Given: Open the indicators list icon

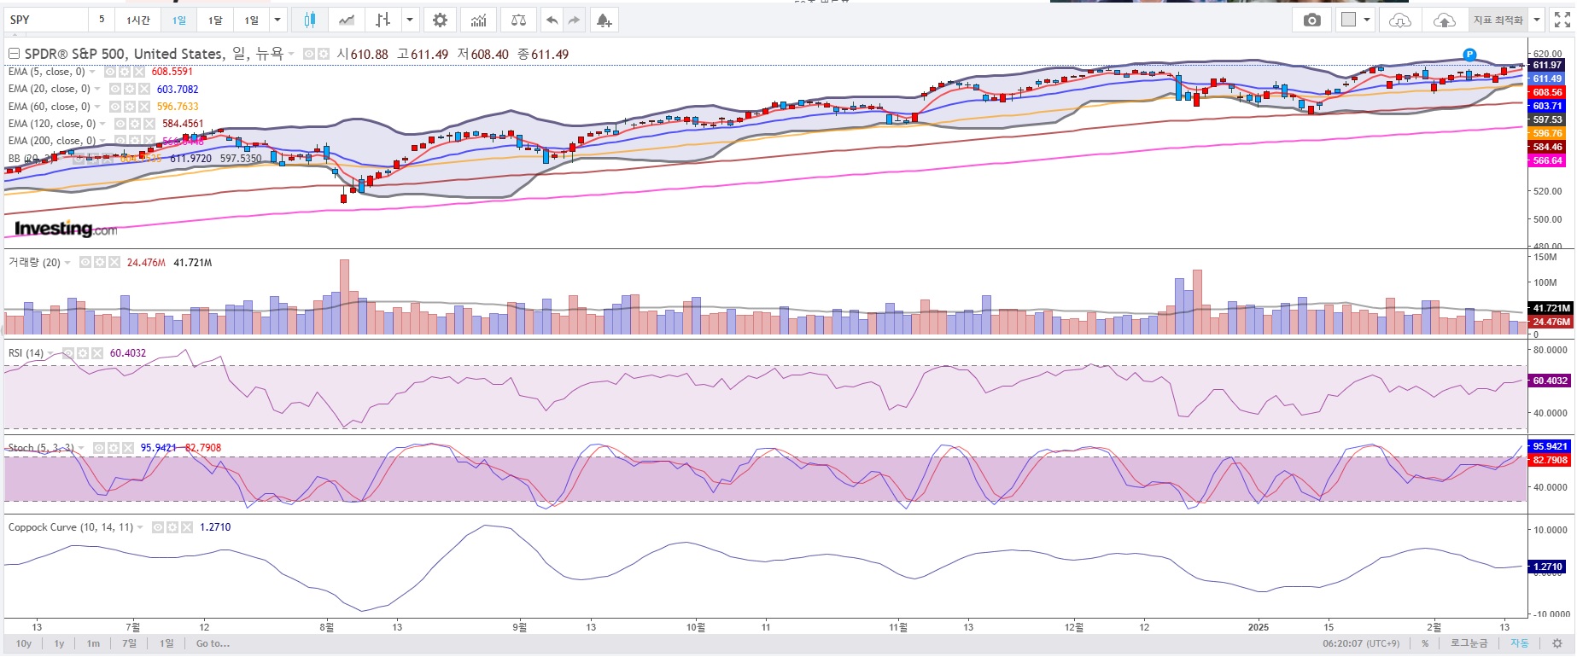Looking at the screenshot, I should (479, 20).
